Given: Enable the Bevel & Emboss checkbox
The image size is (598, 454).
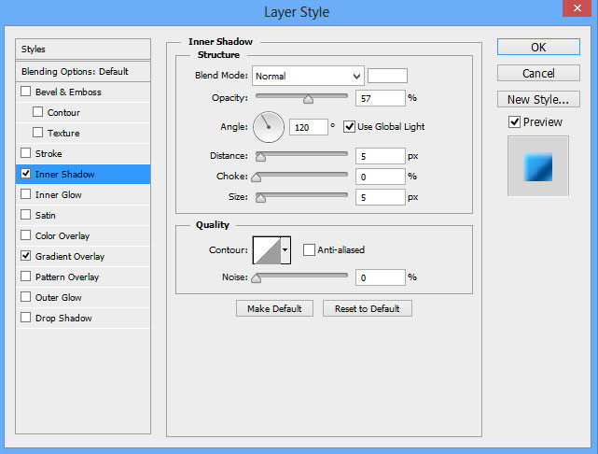Looking at the screenshot, I should (26, 92).
